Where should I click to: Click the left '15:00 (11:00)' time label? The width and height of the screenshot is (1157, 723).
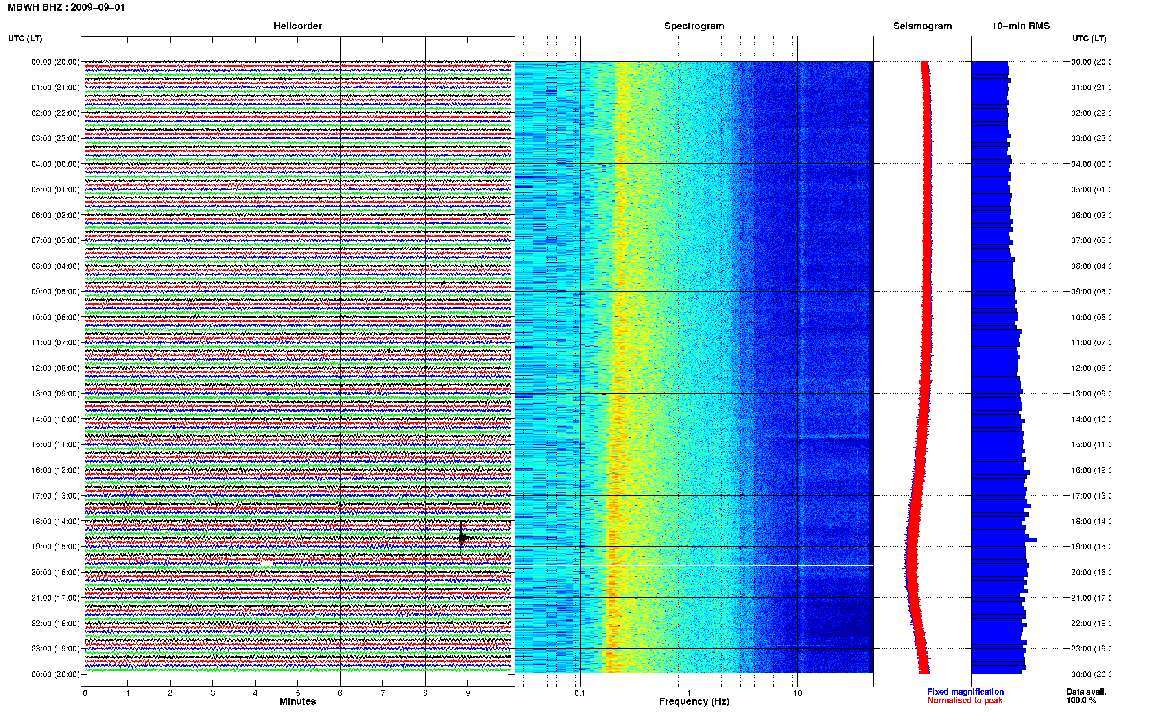coord(55,445)
